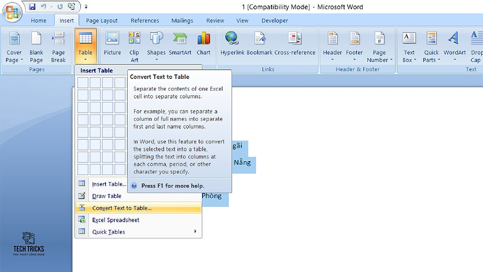Click the Draw Table pencil icon
Image resolution: width=483 pixels, height=272 pixels.
point(82,195)
